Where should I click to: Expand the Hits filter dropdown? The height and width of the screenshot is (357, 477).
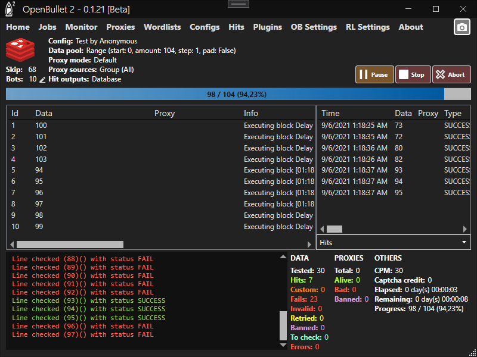394,242
